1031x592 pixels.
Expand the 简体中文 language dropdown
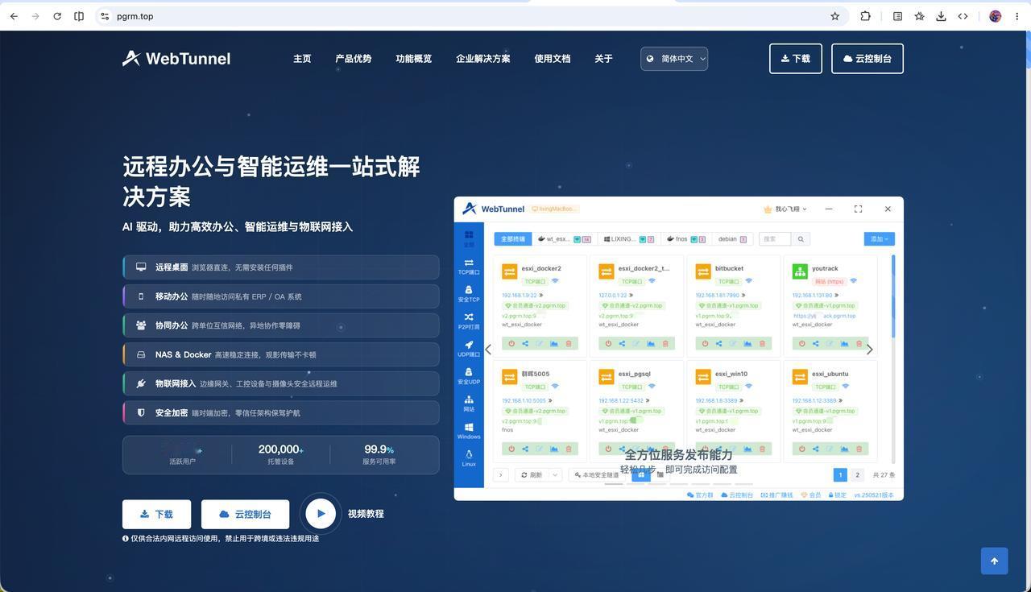[x=674, y=58]
